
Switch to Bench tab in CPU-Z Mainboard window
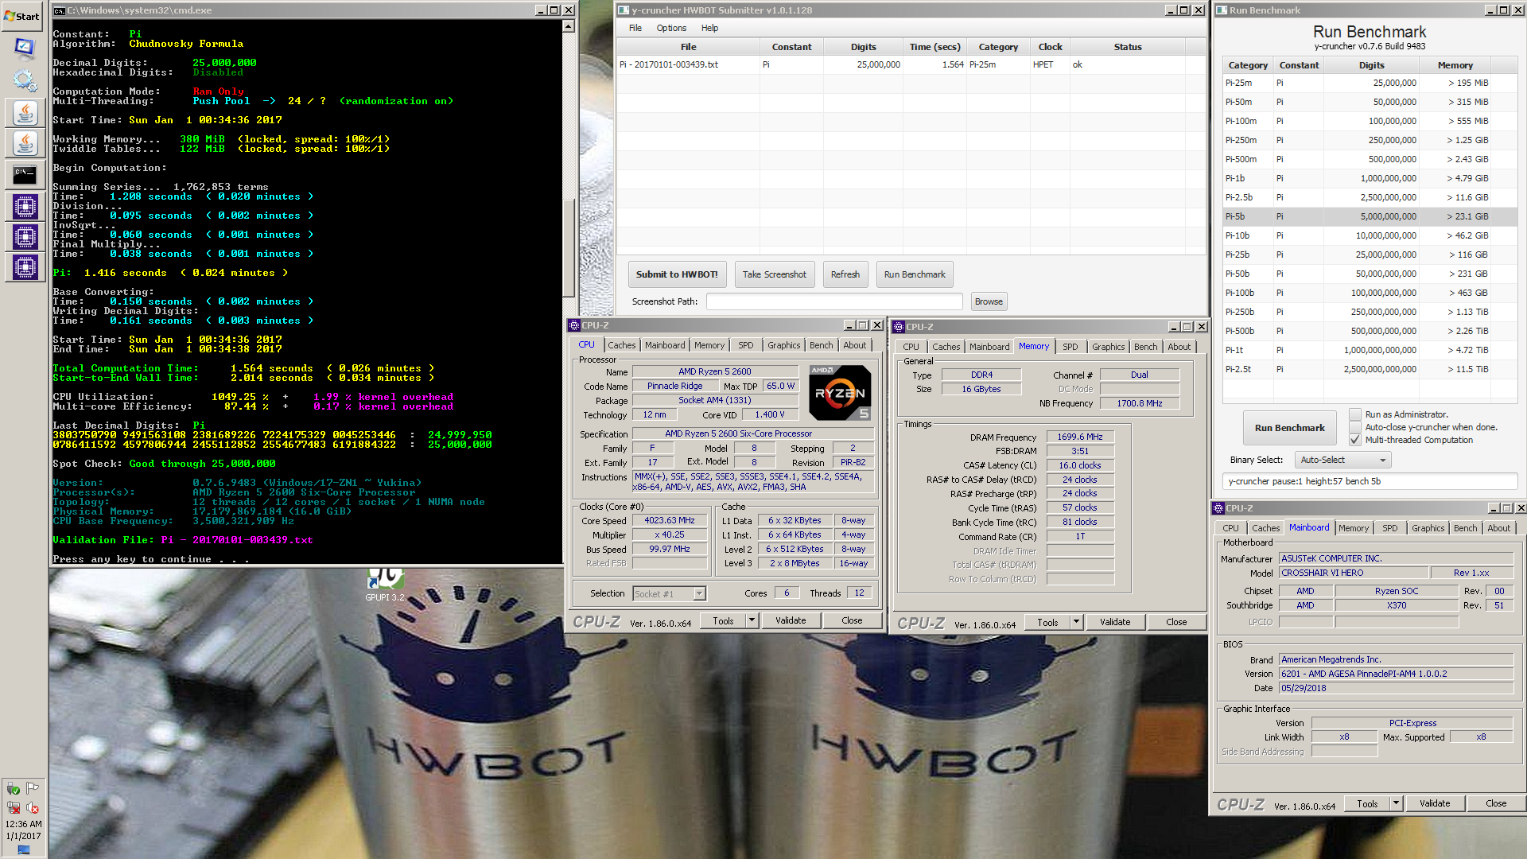coord(1465,528)
